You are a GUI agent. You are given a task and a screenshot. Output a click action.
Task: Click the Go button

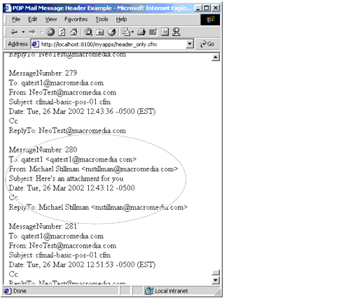click(x=207, y=44)
